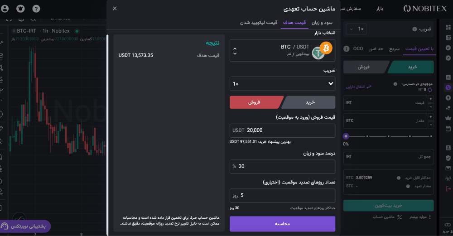Open the BTC / USDT market selector
453x236 pixels.
[x=282, y=51]
